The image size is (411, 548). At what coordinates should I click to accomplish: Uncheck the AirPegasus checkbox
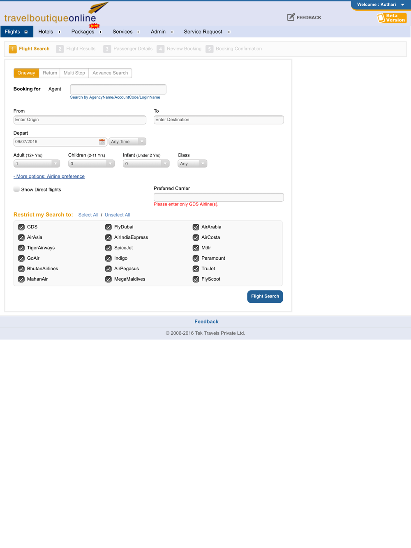[x=109, y=269]
